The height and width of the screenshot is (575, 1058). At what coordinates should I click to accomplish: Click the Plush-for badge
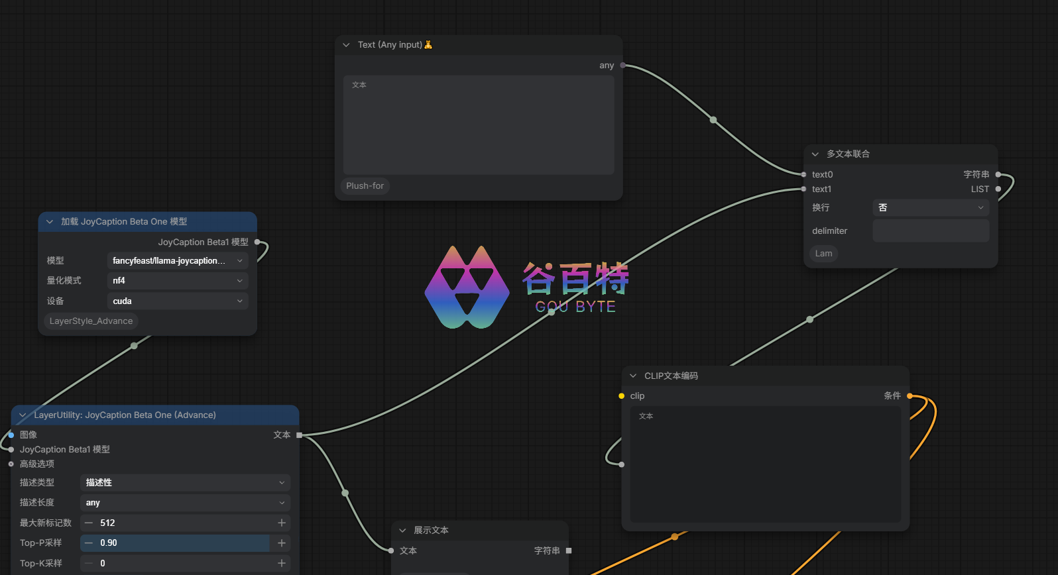[365, 186]
